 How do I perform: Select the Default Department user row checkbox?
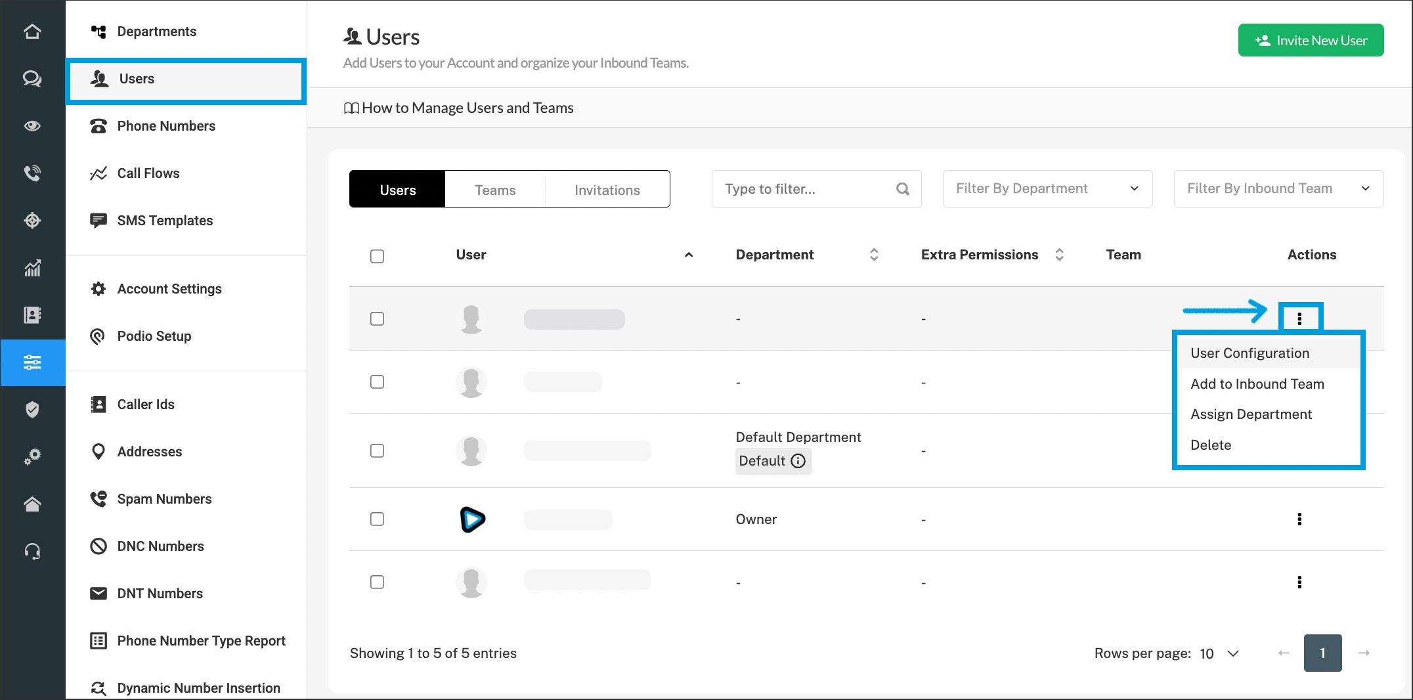[377, 451]
